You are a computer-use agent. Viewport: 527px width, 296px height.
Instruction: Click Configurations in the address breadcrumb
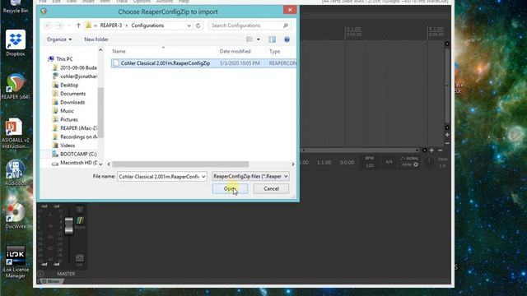pos(147,25)
